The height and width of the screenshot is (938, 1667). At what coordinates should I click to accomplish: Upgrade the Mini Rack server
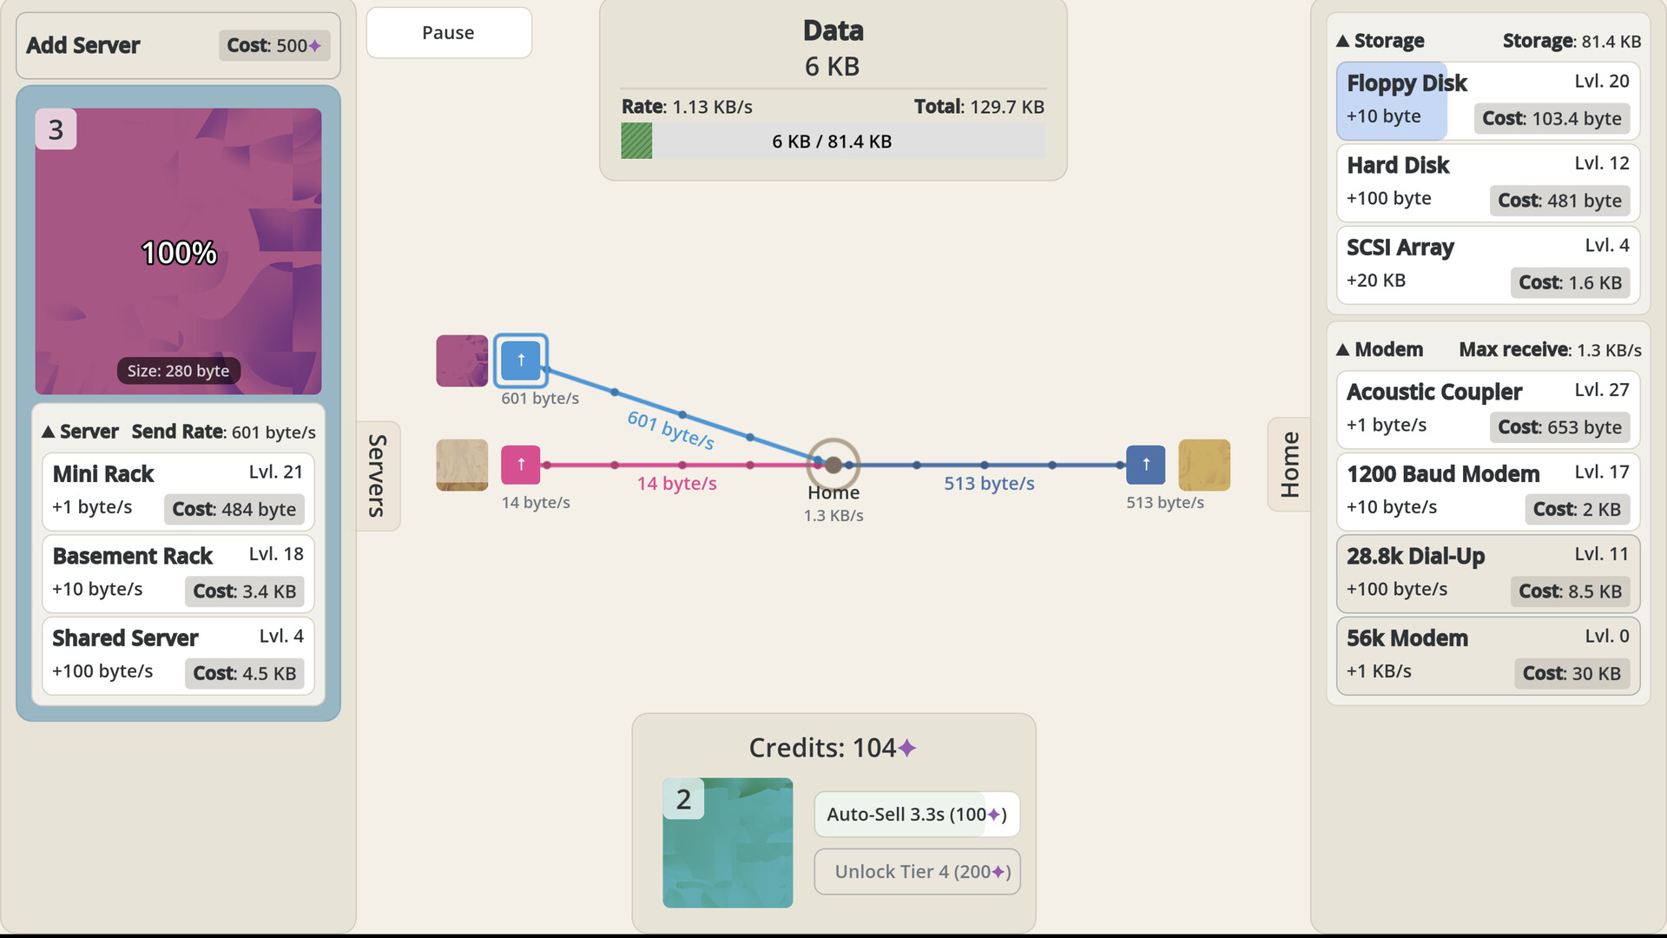[178, 492]
